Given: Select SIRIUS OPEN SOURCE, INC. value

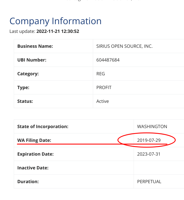Looking at the screenshot, I should click(124, 46).
